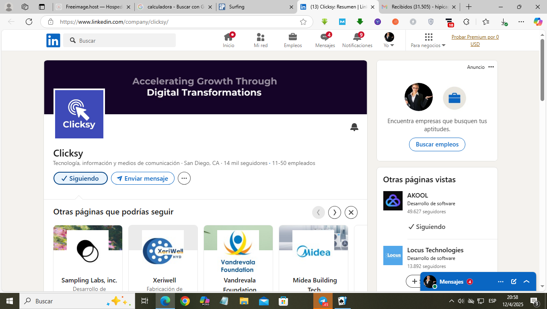Open the Notificaciones bell in navbar
This screenshot has width=547, height=309.
[x=357, y=41]
